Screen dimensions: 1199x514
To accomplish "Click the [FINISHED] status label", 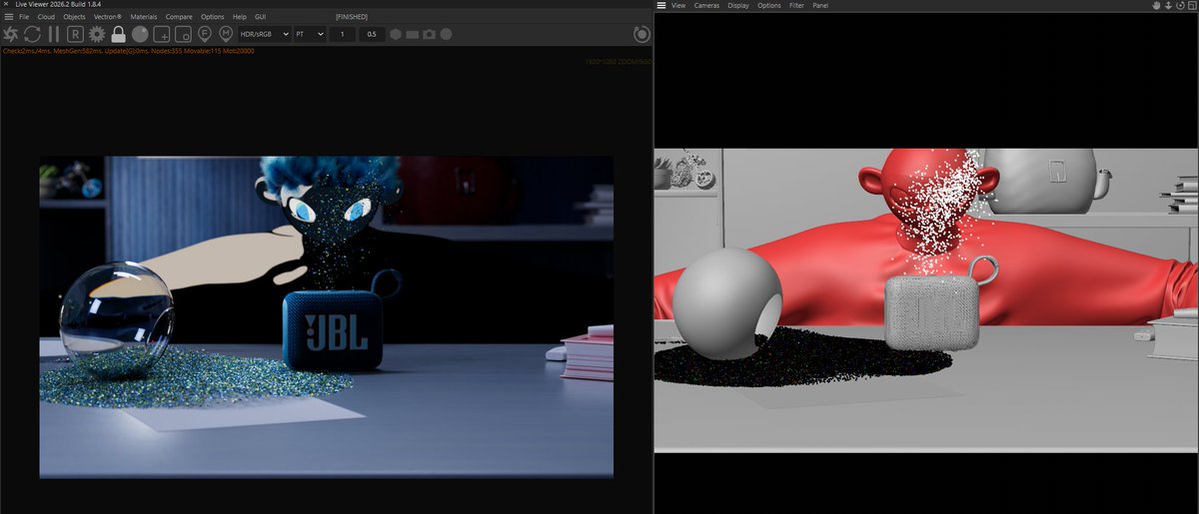I will tap(352, 17).
